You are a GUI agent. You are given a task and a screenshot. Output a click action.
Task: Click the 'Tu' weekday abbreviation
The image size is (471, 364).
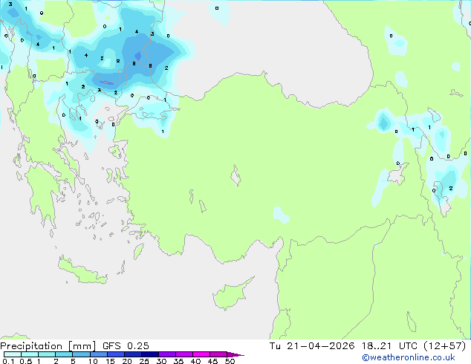(275, 346)
